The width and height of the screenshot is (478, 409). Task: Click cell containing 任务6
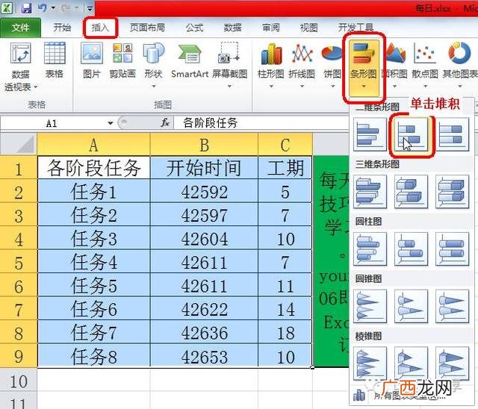coord(93,309)
